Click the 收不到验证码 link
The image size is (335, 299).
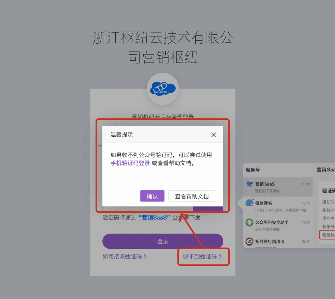pos(202,256)
